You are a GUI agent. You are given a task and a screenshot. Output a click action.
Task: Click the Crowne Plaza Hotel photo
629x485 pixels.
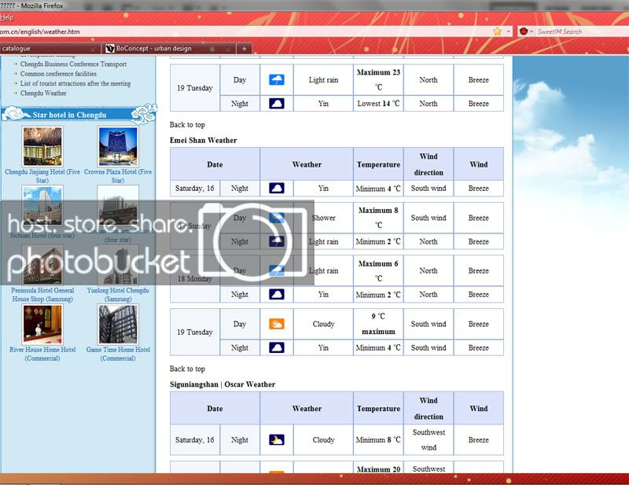click(x=118, y=146)
